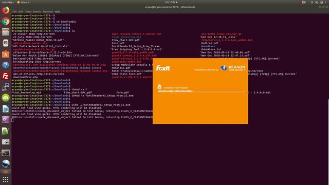This screenshot has width=329, height=185.
Task: Click 'Hospital.pdf' in the listing
Action: (x=121, y=68)
